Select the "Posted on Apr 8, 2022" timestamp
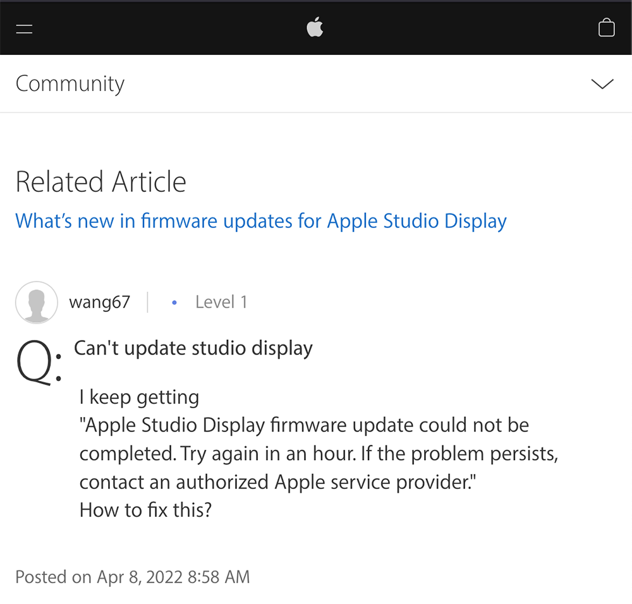Image resolution: width=632 pixels, height=604 pixels. pos(133,577)
